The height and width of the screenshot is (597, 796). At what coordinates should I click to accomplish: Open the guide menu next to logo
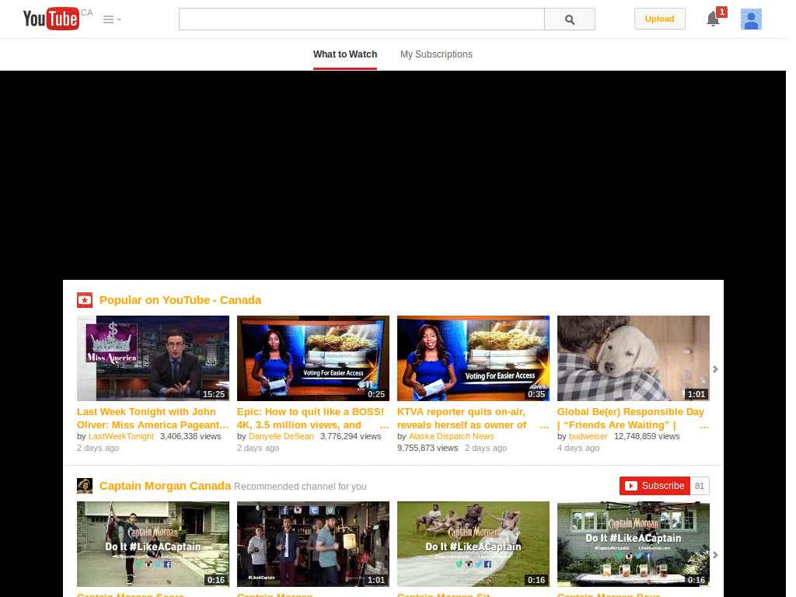(112, 19)
